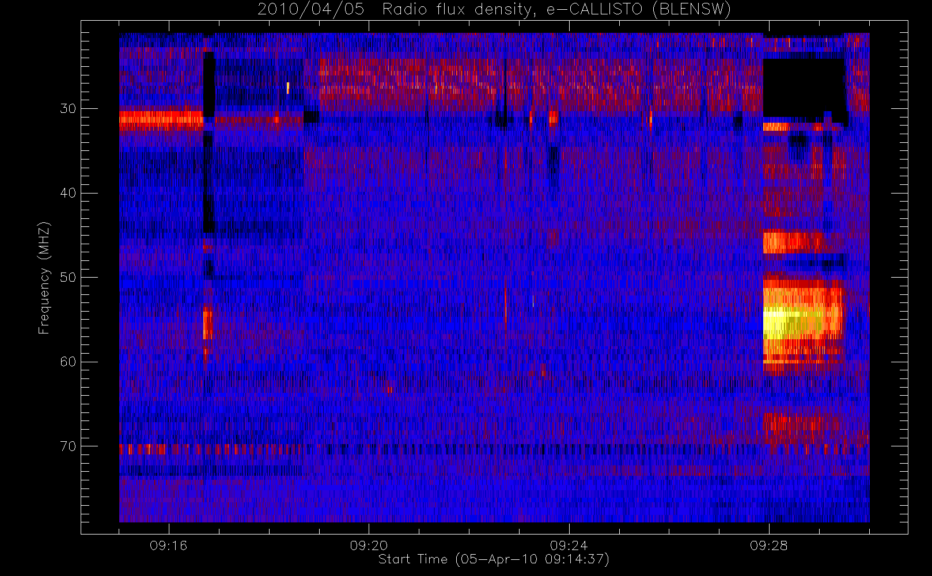Screen dimensions: 932x576
Task: Click the 09:28 time tick label
Action: [x=768, y=545]
